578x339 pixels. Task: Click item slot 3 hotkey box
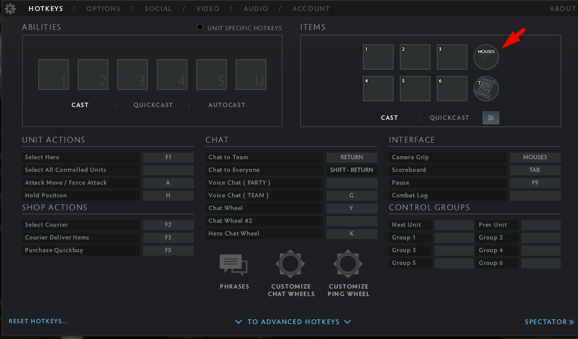click(x=452, y=57)
